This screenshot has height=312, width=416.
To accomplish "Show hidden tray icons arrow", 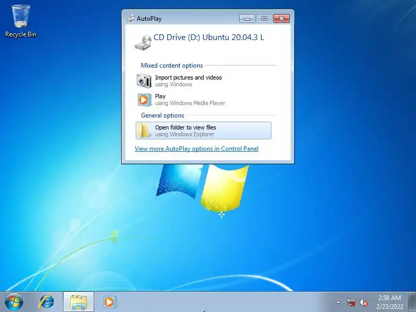I will pos(339,302).
